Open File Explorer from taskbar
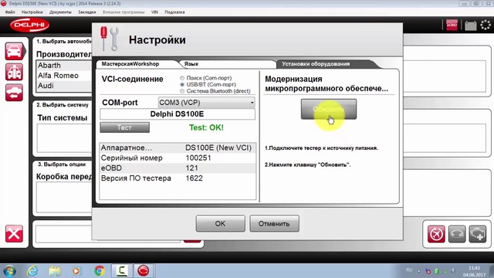Screen dimensions: 494x278 click(55, 271)
